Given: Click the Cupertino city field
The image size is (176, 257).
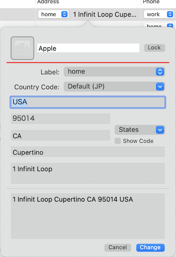Looking at the screenshot, I should 88,152.
